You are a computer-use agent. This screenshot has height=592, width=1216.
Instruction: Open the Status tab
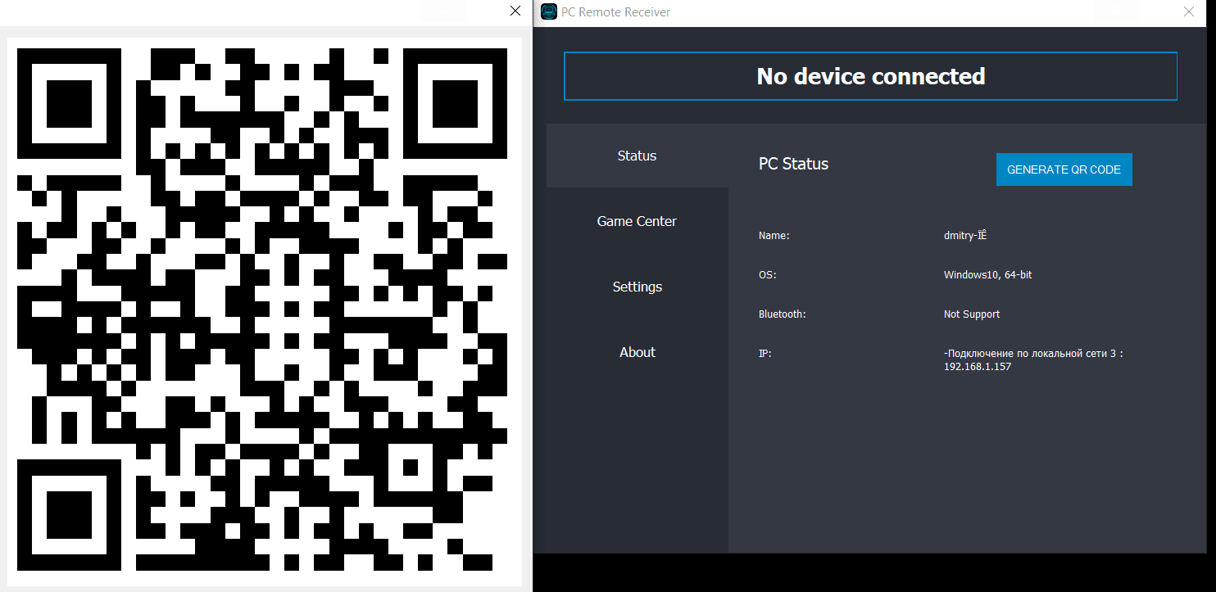637,156
